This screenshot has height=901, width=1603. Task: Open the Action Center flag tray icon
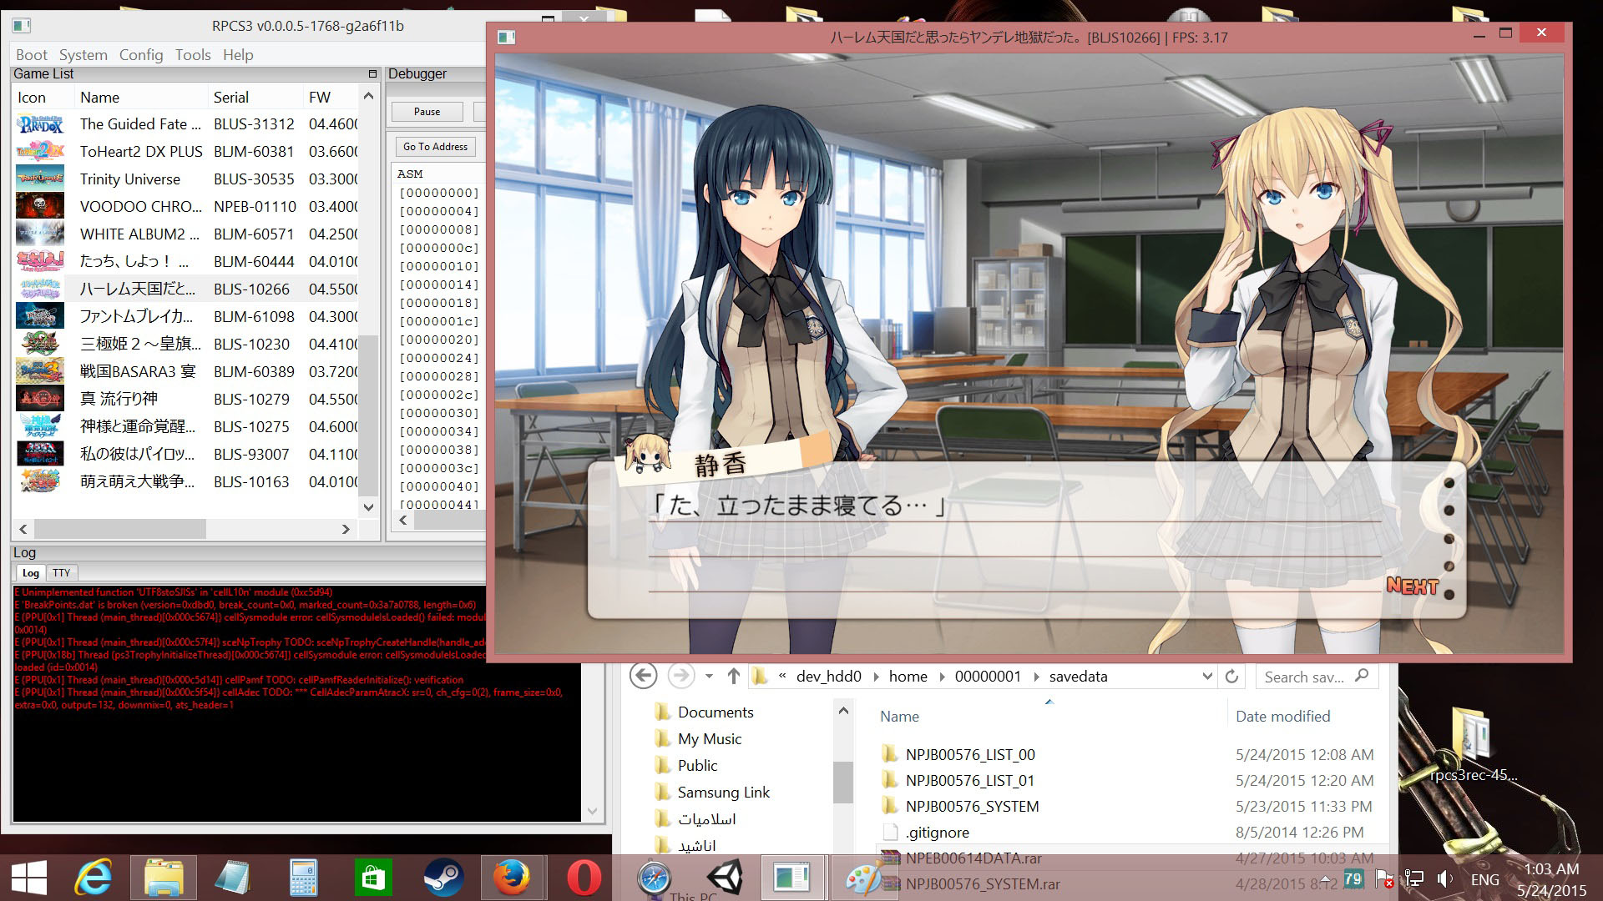click(1384, 879)
